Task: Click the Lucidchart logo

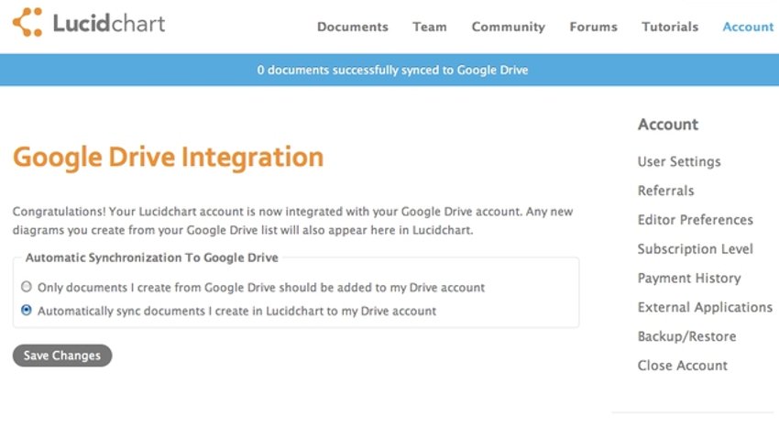Action: (89, 22)
